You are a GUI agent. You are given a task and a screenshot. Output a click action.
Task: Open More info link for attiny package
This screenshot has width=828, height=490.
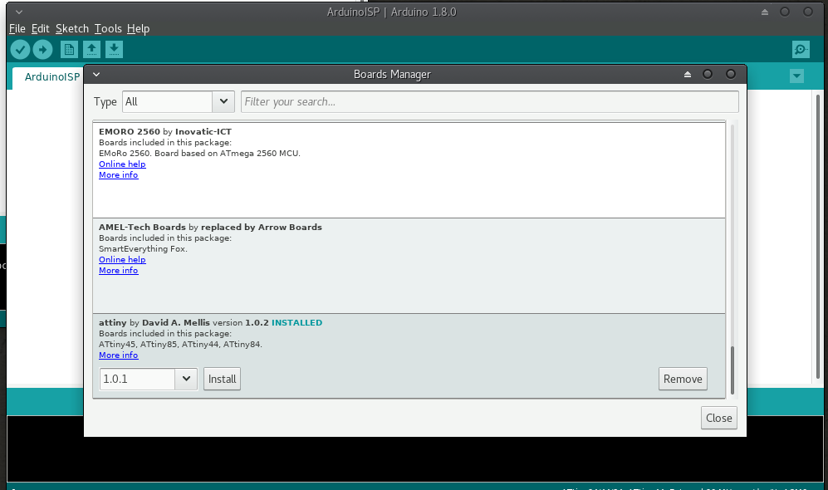coord(118,355)
